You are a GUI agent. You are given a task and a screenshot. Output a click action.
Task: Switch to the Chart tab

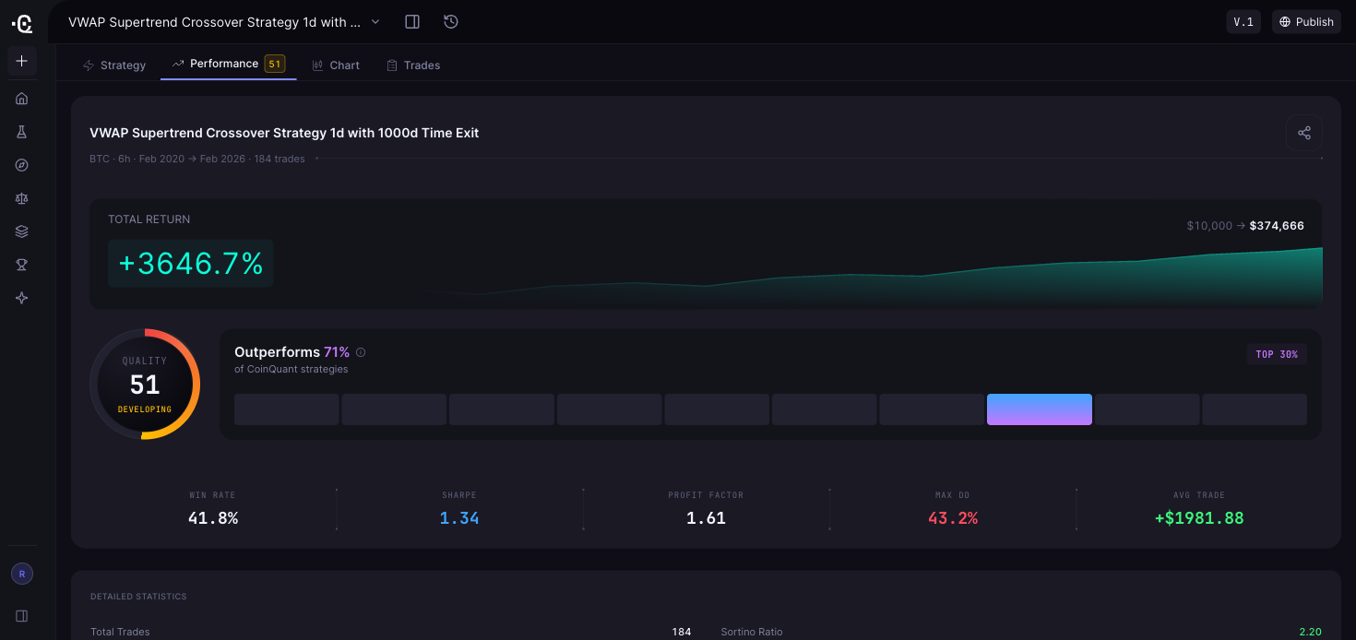point(336,65)
